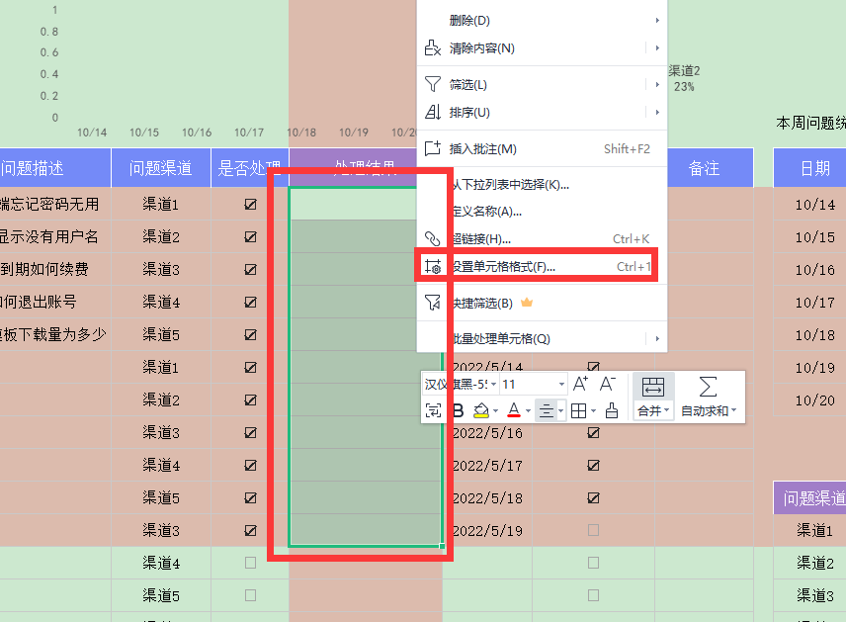Click the 问题描述 column header
846x622 pixels.
(55, 168)
